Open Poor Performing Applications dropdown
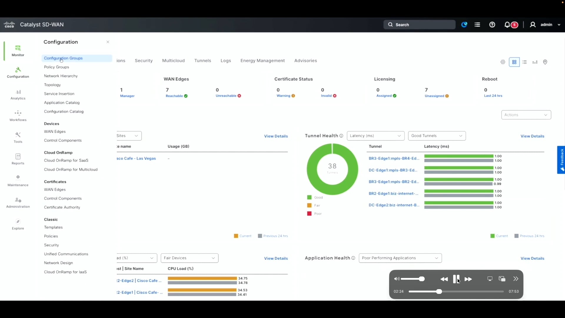 point(401,258)
